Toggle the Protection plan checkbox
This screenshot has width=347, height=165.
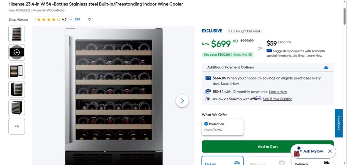tap(206, 124)
